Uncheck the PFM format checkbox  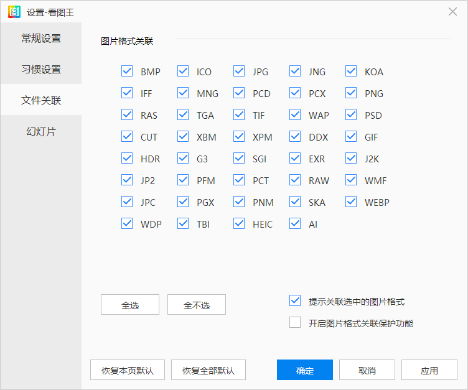(x=183, y=180)
